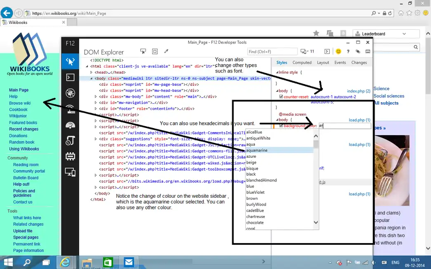Click the index.php (2) source link
Image resolution: width=431 pixels, height=269 pixels.
pyautogui.click(x=358, y=91)
